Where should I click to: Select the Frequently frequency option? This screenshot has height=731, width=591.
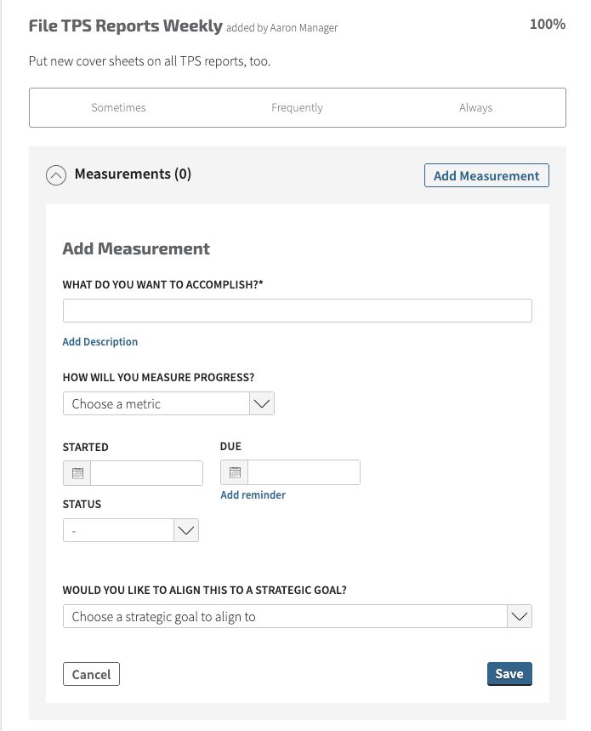[297, 108]
